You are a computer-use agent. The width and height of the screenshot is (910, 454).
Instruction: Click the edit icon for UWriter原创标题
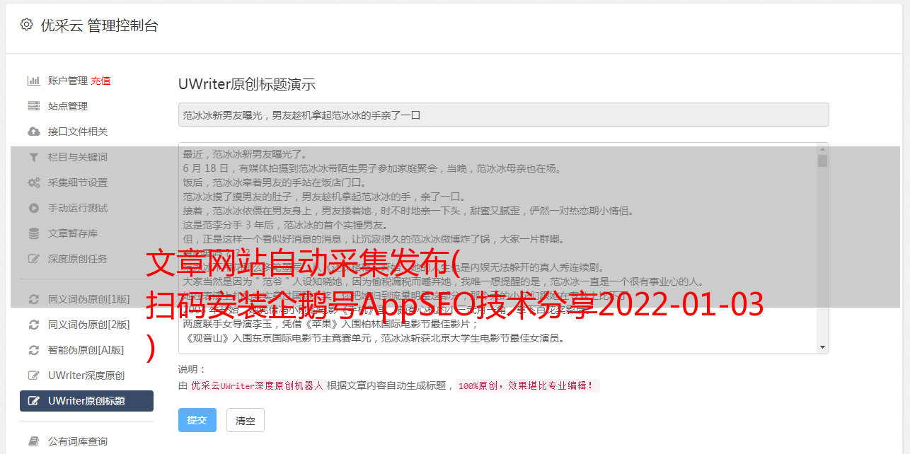[x=33, y=401]
